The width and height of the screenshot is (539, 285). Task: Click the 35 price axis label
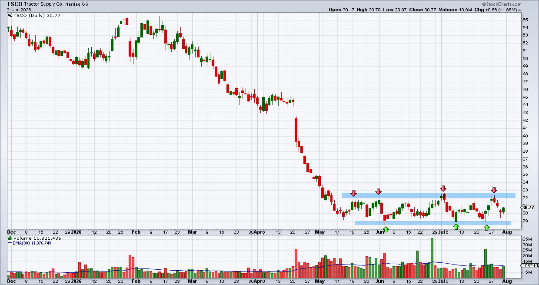tap(526, 174)
